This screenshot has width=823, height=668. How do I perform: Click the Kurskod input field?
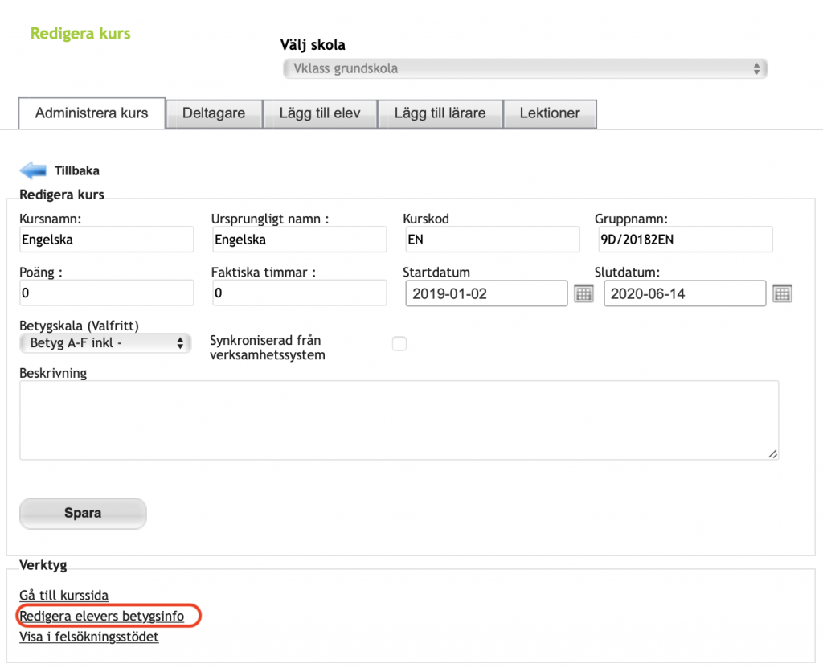coord(492,240)
